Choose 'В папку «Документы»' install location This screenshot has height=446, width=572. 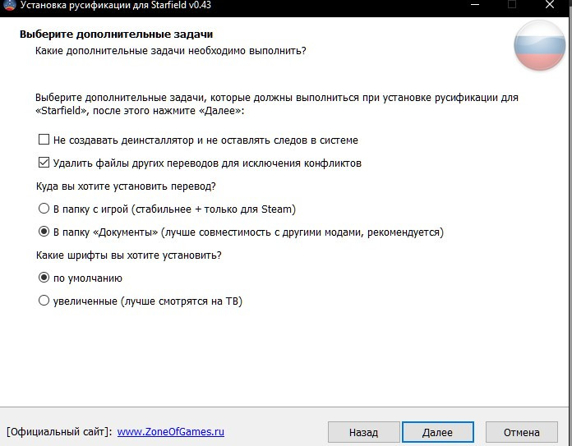(x=44, y=232)
